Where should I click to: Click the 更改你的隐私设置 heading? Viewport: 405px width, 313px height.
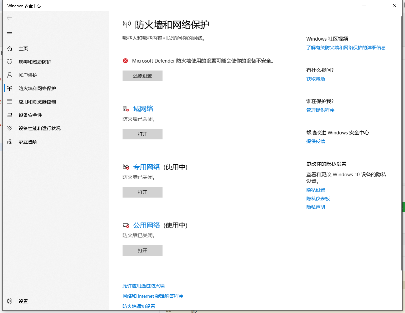[326, 164]
